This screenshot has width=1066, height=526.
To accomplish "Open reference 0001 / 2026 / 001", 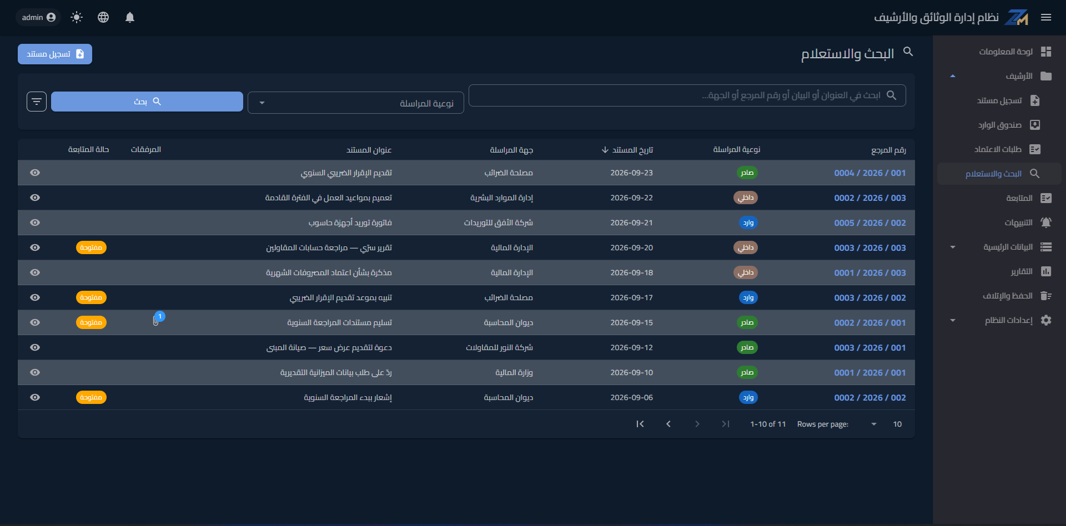I will (870, 373).
